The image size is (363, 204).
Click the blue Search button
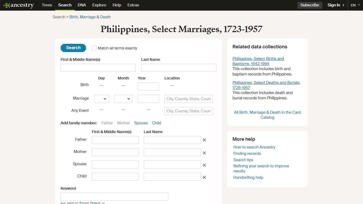(73, 48)
